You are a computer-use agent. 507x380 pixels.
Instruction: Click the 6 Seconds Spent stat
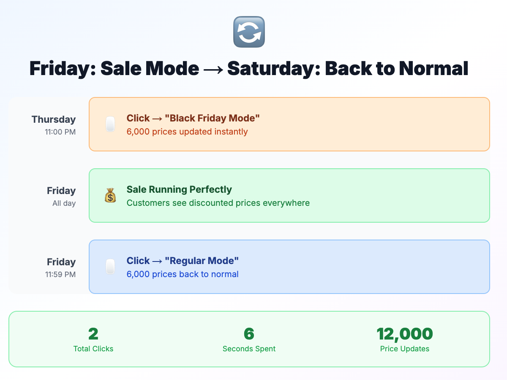249,339
